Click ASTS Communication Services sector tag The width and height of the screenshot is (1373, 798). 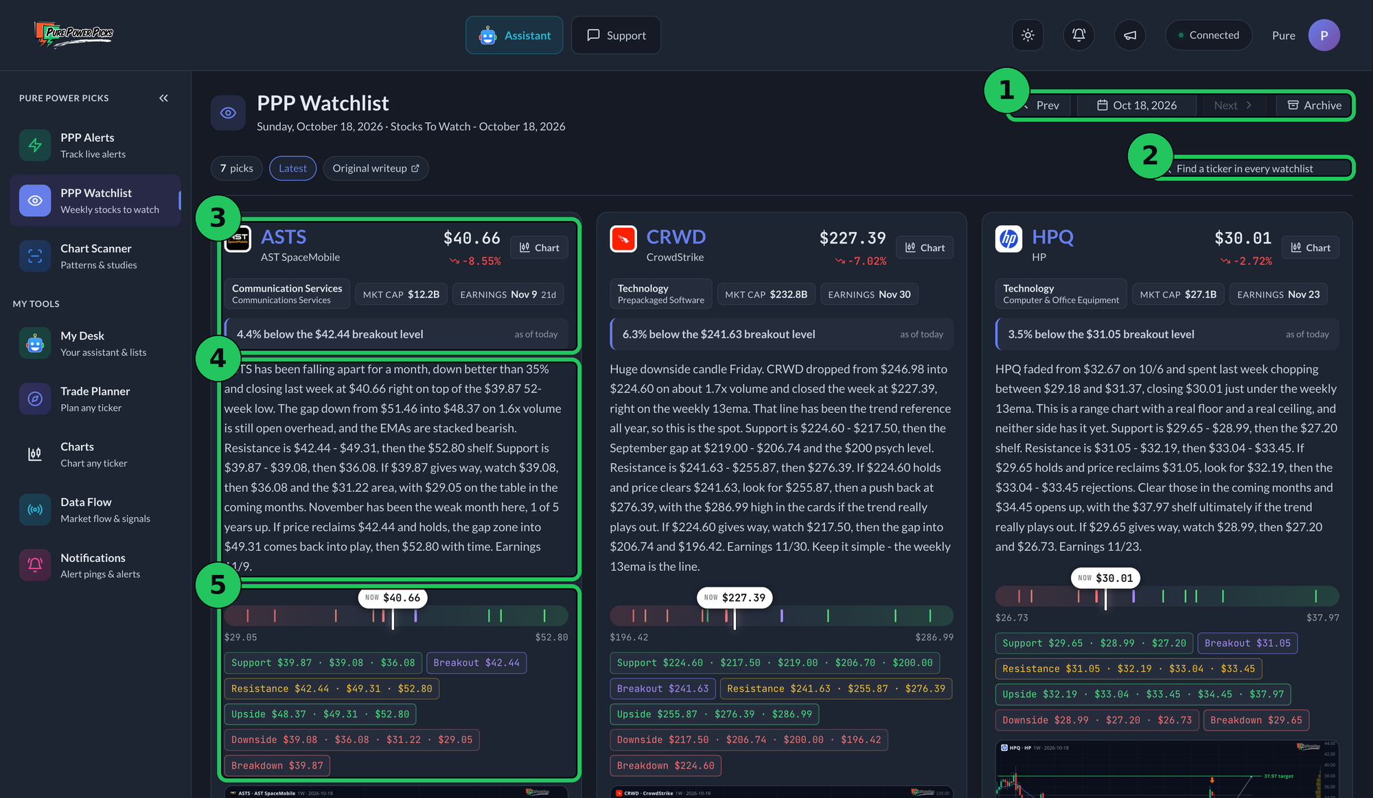[287, 294]
